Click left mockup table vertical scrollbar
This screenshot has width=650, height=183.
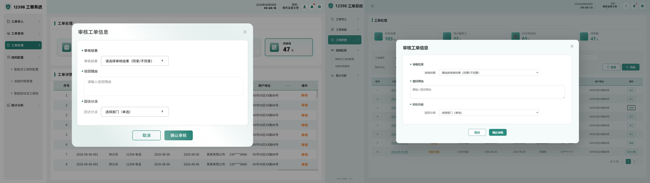[x=317, y=94]
